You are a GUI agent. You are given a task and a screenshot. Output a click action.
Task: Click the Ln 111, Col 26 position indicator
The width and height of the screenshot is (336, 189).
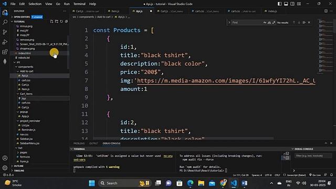[240, 175]
